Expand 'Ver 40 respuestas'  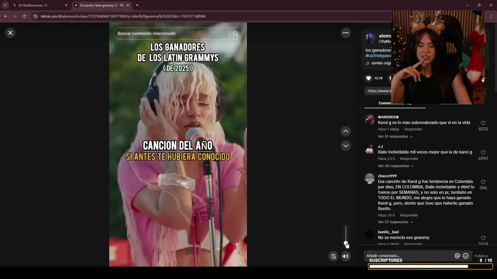point(396,166)
